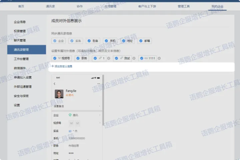
Task: Click the back arrow in the phone preview
Action: (54, 84)
